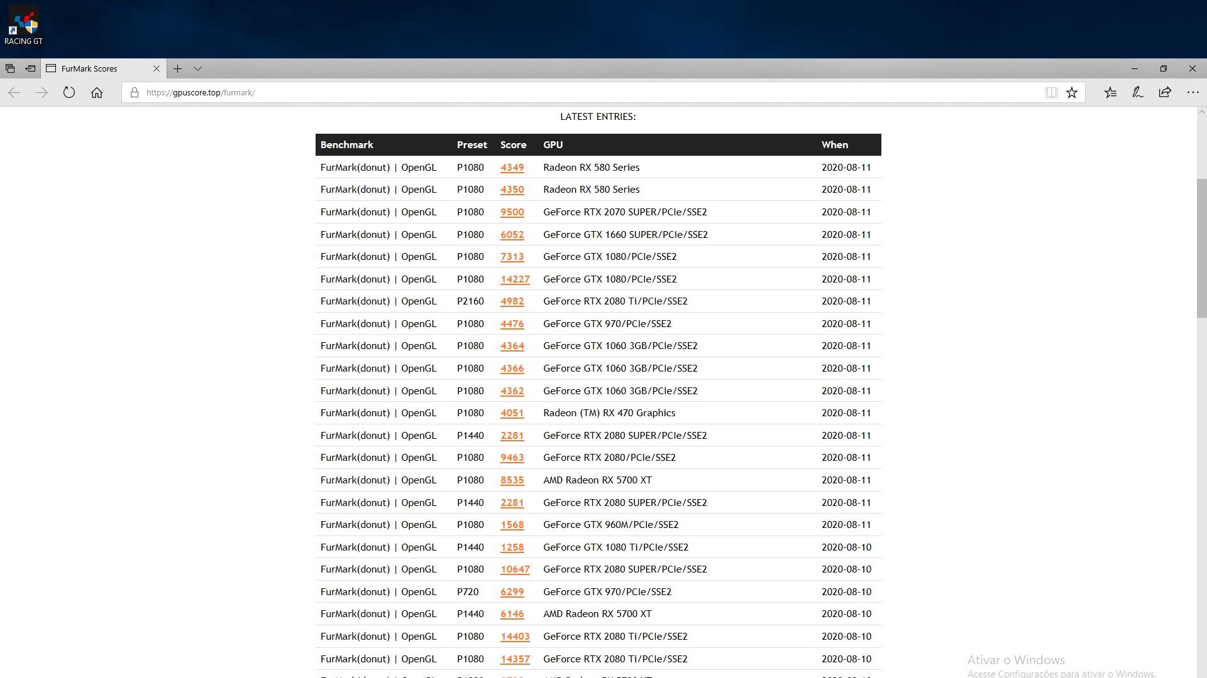This screenshot has height=678, width=1207.
Task: Click the When column header
Action: pos(834,145)
